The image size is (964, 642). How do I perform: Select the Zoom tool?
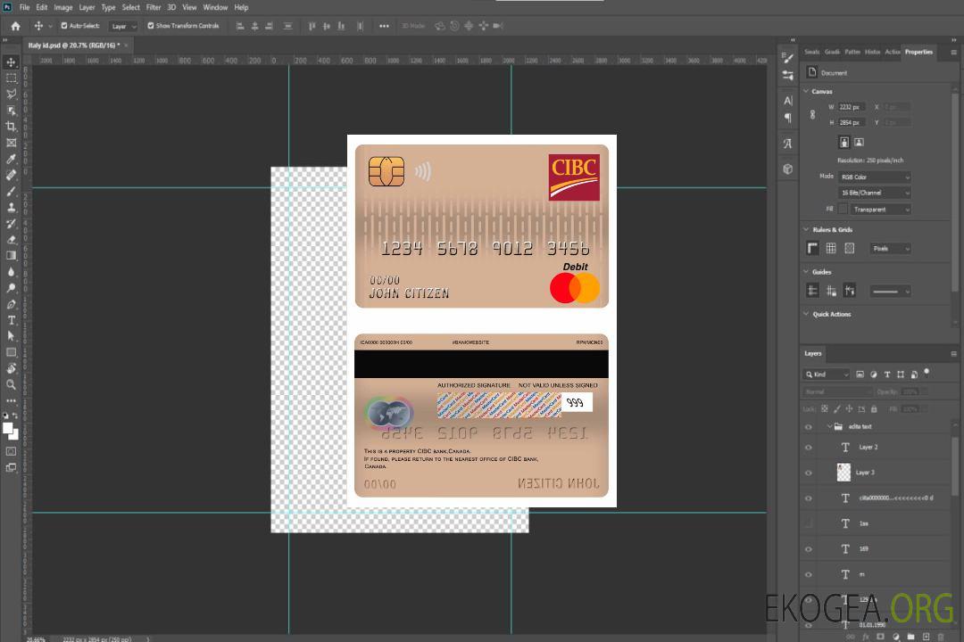(11, 384)
